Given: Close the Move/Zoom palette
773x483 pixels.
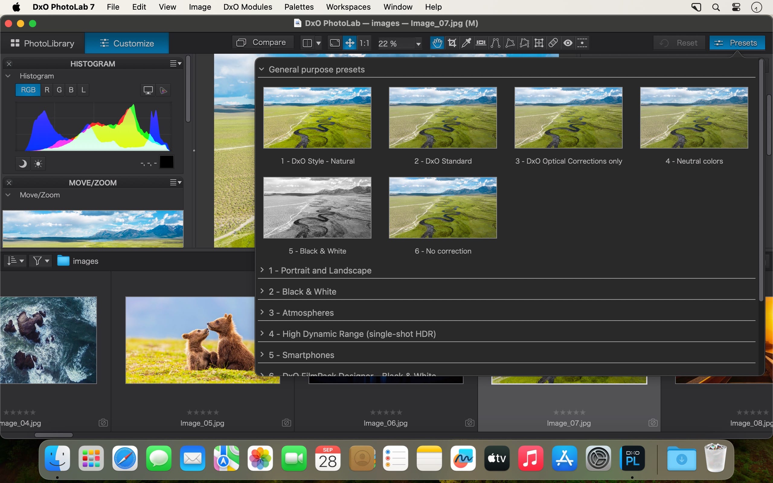Looking at the screenshot, I should click(x=9, y=183).
